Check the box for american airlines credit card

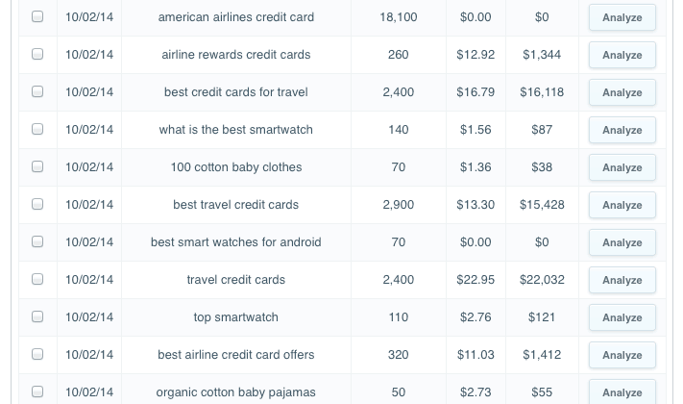pyautogui.click(x=37, y=16)
